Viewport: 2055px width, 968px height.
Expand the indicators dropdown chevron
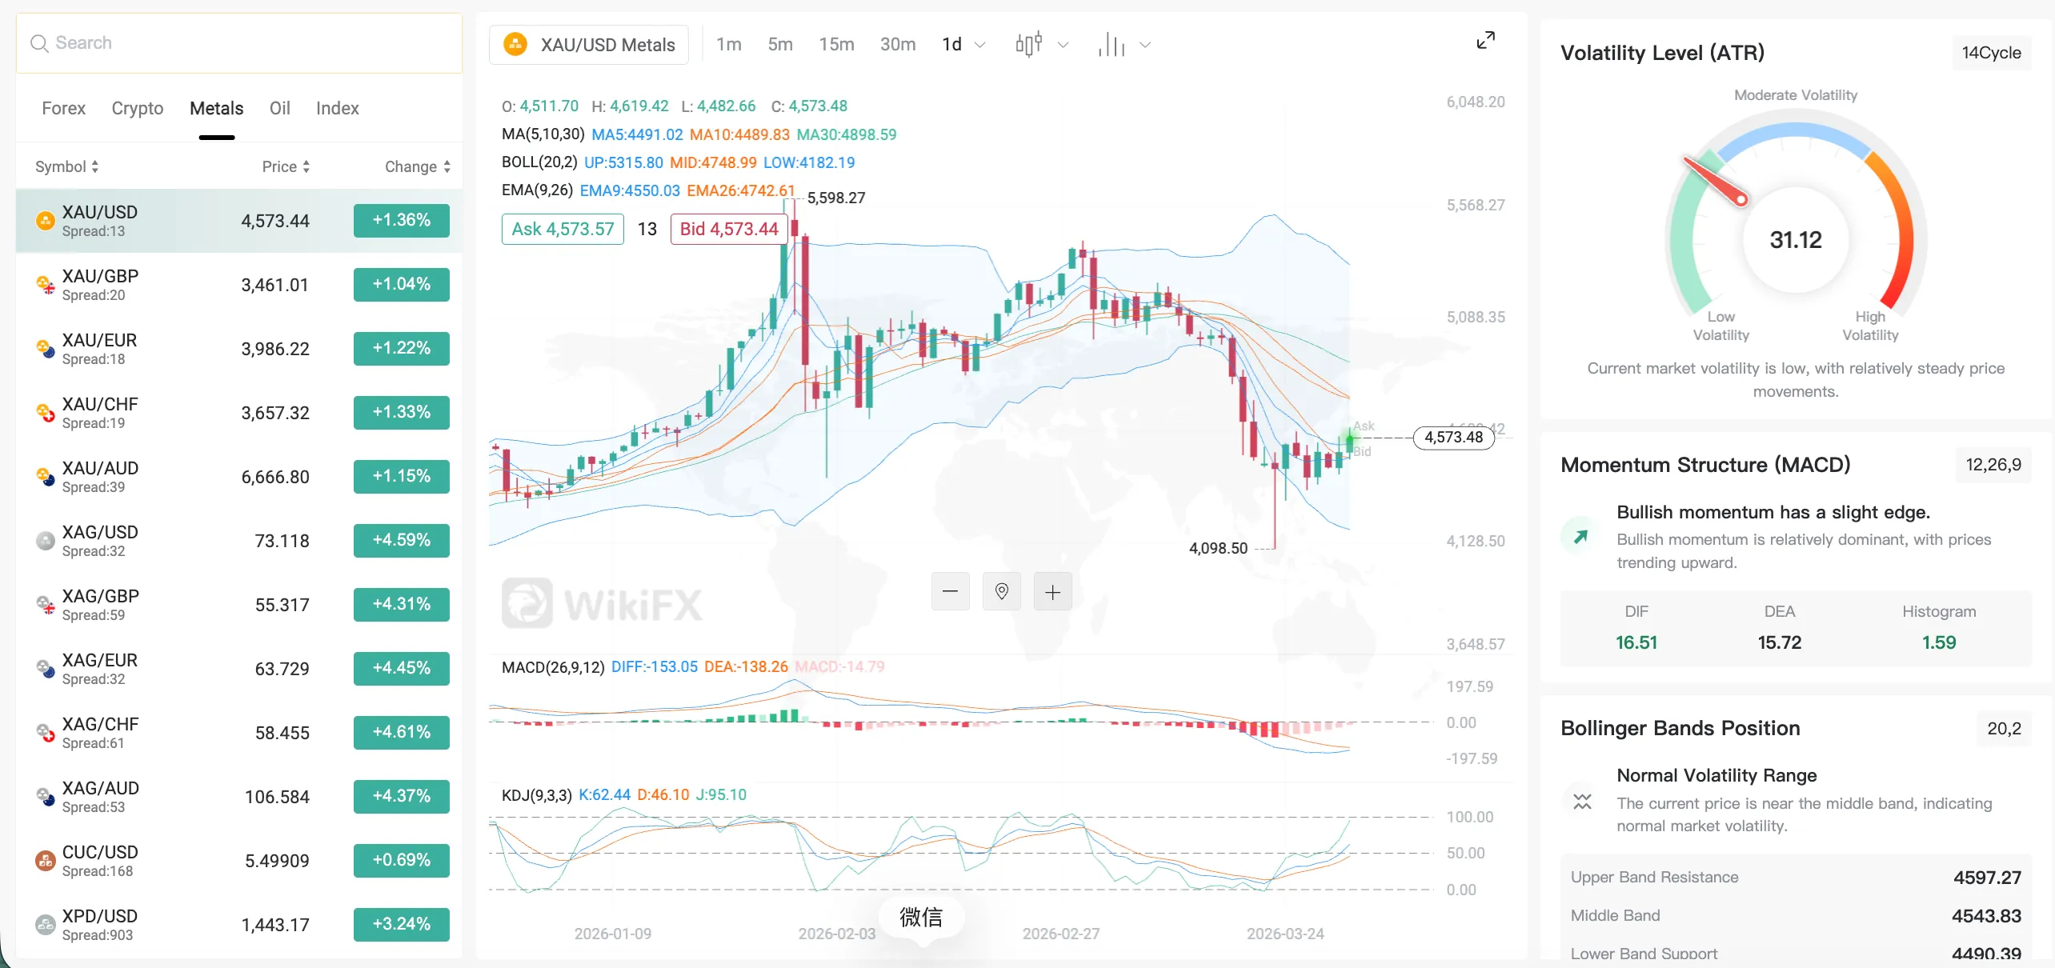1145,46
